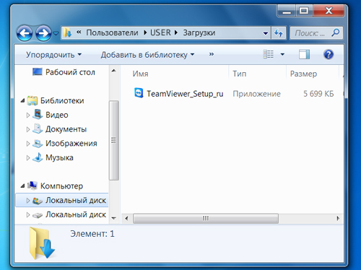This screenshot has height=270, width=361.
Task: Open Музыка library
Action: click(x=59, y=158)
